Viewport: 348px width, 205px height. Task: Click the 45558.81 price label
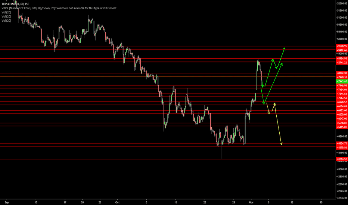point(342,123)
